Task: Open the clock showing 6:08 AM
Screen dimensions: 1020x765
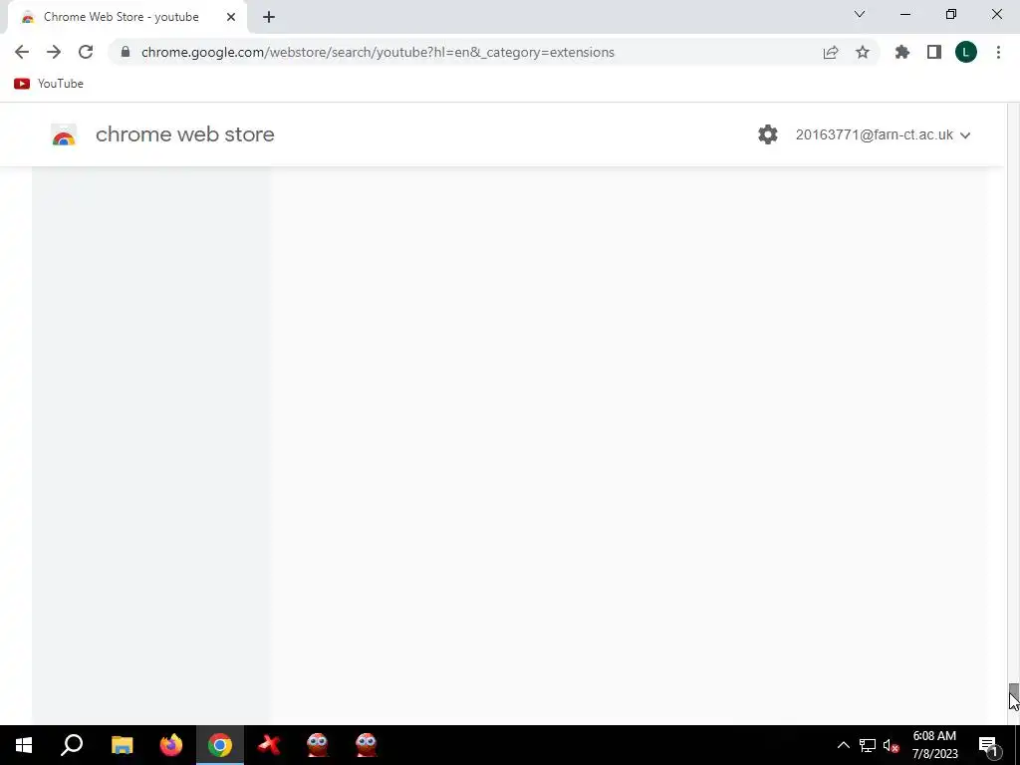Action: tap(934, 745)
